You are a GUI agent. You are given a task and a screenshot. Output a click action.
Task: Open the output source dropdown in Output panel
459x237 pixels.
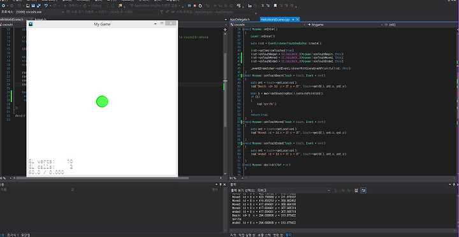pyautogui.click(x=294, y=190)
